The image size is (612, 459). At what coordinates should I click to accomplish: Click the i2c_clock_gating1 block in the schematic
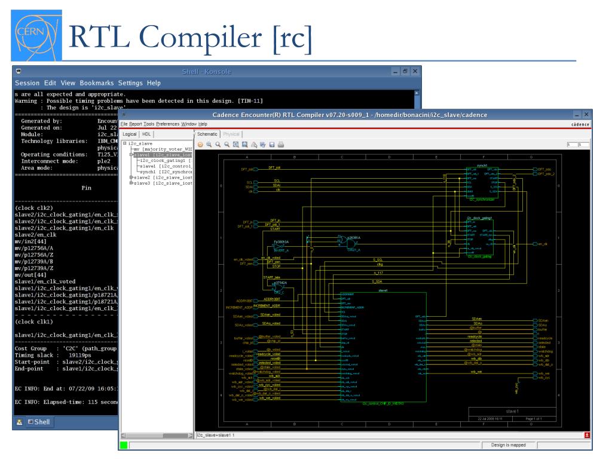tap(480, 237)
